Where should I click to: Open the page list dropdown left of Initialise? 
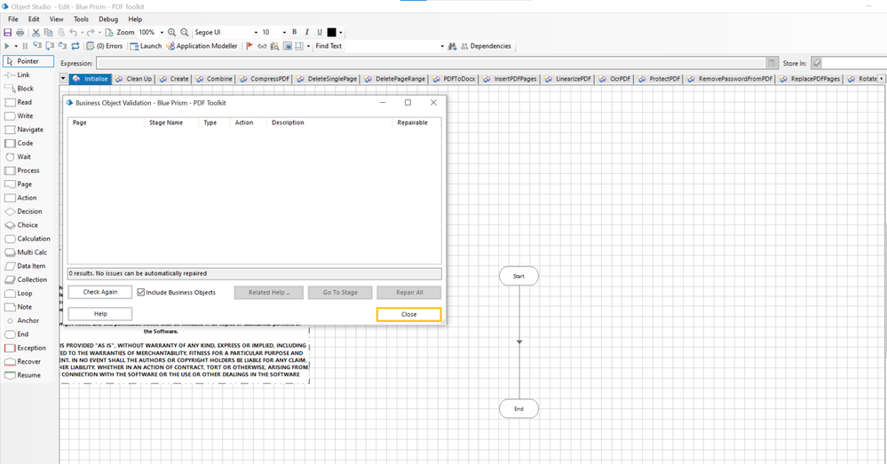(x=63, y=79)
